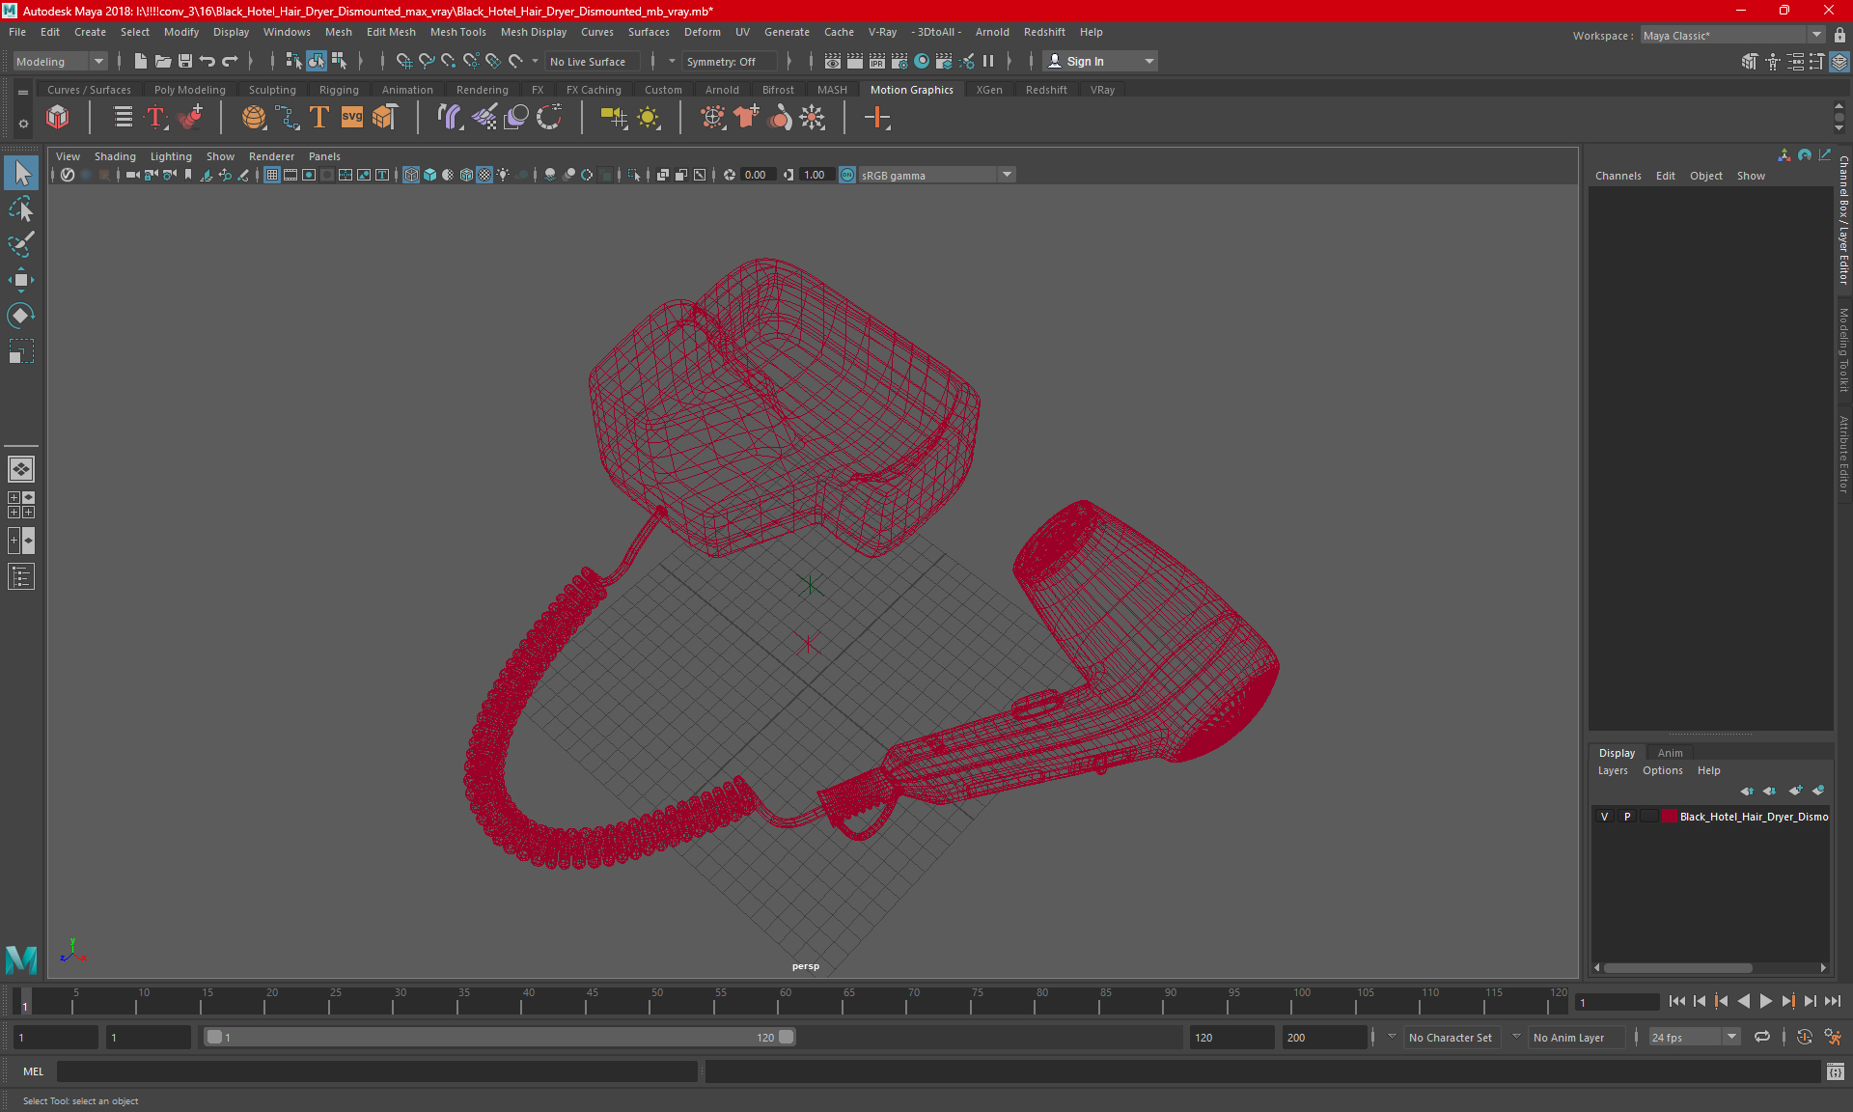Open the Symmetry: Off dropdown
Image resolution: width=1853 pixels, height=1112 pixels.
pos(729,61)
